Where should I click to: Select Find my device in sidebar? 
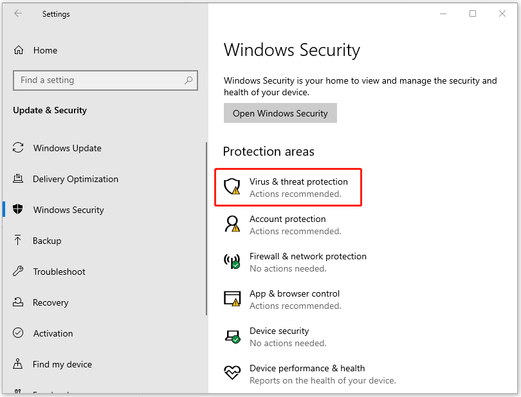point(62,364)
